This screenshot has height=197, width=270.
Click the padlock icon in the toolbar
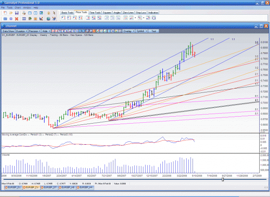click(48, 13)
